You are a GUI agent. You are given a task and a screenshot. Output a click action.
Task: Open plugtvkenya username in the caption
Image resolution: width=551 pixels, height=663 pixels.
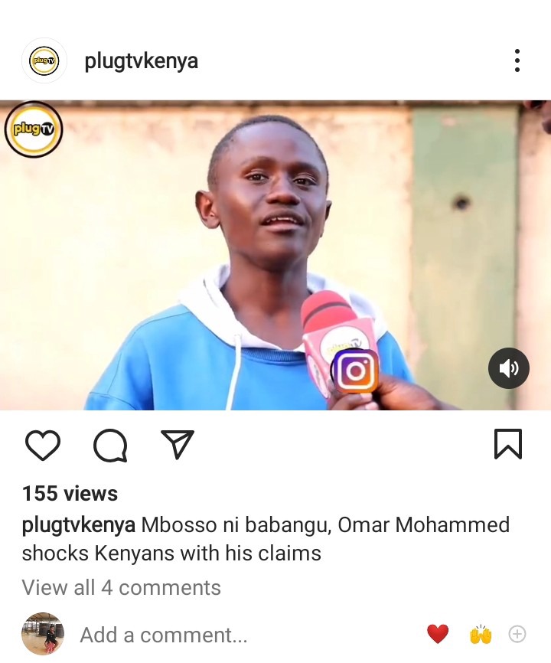point(79,526)
